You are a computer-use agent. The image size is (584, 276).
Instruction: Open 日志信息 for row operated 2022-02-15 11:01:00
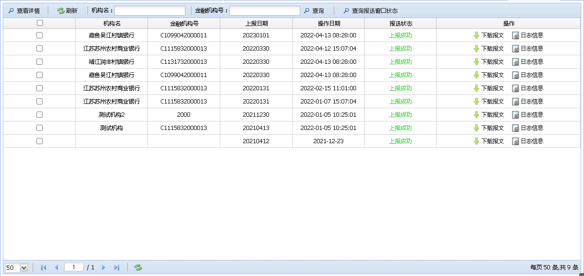[x=528, y=88]
